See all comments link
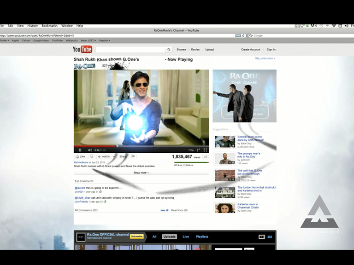The height and width of the screenshot is (265, 354). coord(165,210)
